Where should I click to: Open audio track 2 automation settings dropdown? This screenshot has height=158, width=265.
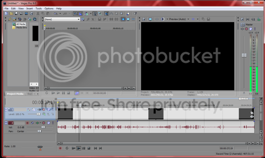[x=40, y=123]
